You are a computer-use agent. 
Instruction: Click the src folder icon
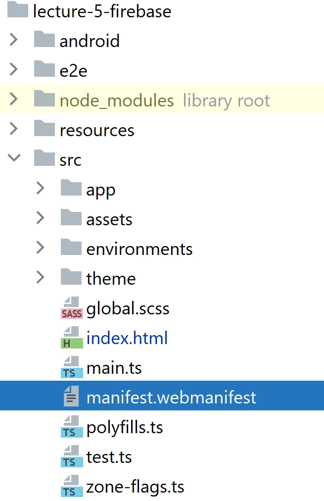pos(45,159)
